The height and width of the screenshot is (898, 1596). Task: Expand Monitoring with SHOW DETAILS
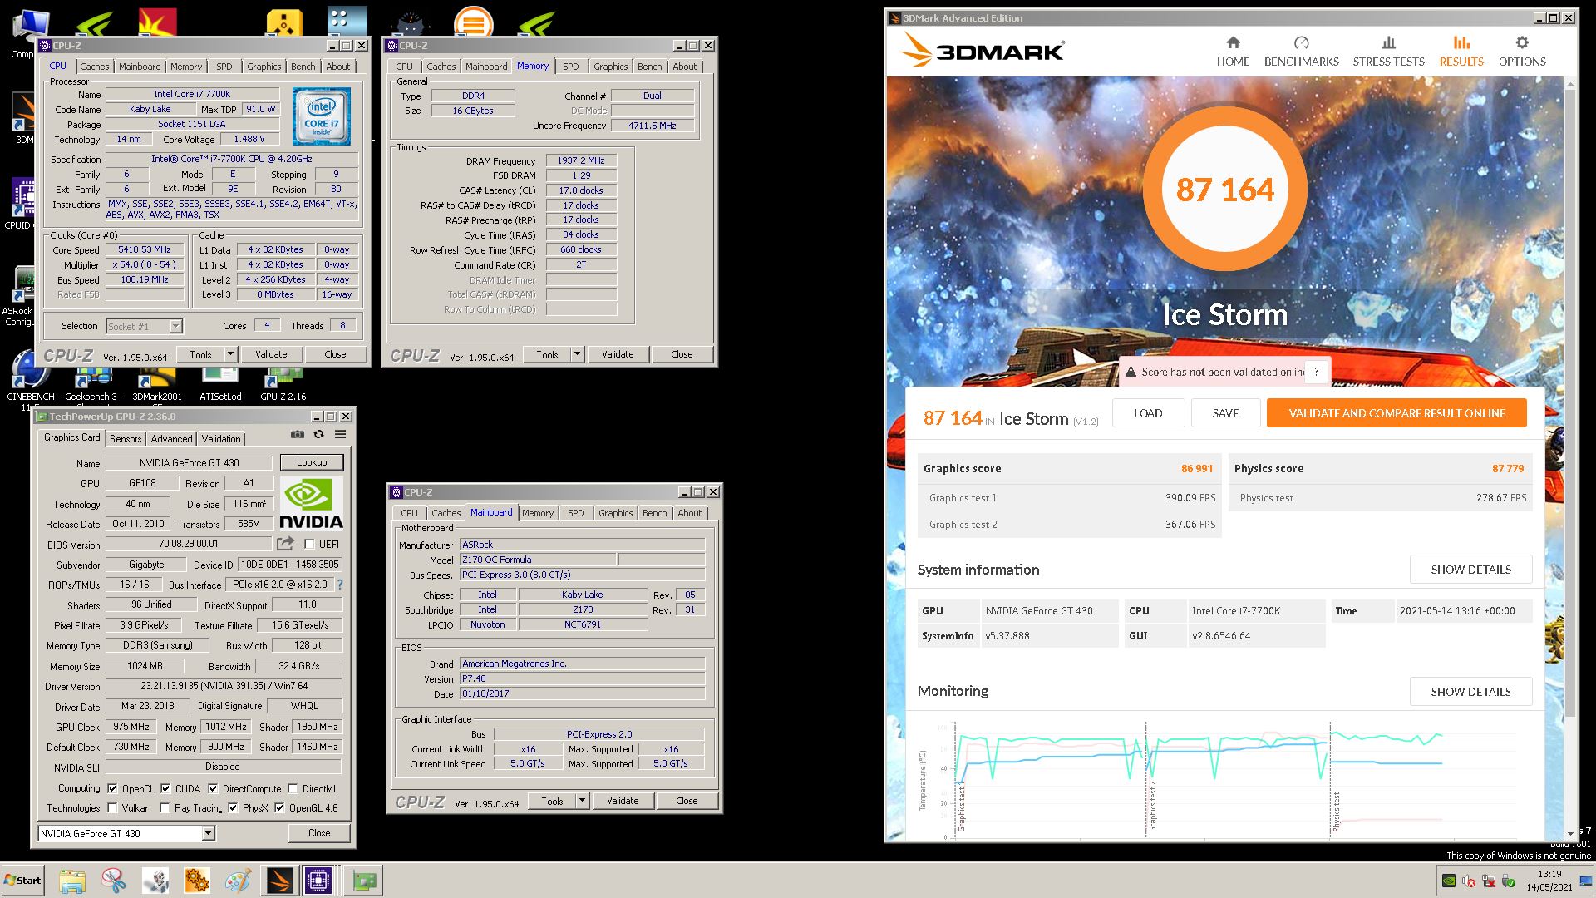[x=1470, y=692]
